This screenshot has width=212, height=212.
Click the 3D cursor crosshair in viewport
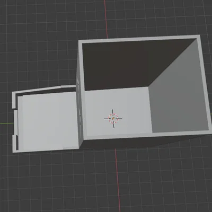(x=113, y=118)
